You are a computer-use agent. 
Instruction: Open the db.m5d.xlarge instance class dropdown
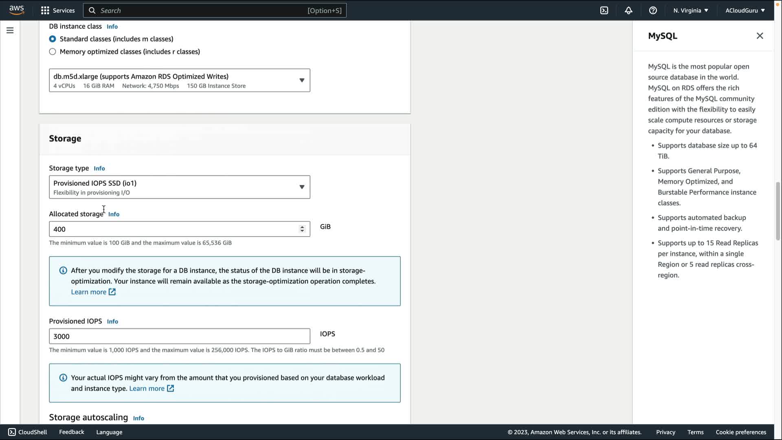point(179,80)
